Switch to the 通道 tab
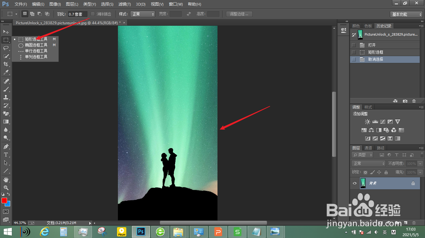The height and width of the screenshot is (238, 425). pos(368,148)
